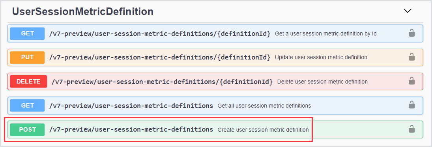Screen dimensions: 432x147
Task: Click the DELETE endpoint path with {definitionId}
Action: point(162,82)
